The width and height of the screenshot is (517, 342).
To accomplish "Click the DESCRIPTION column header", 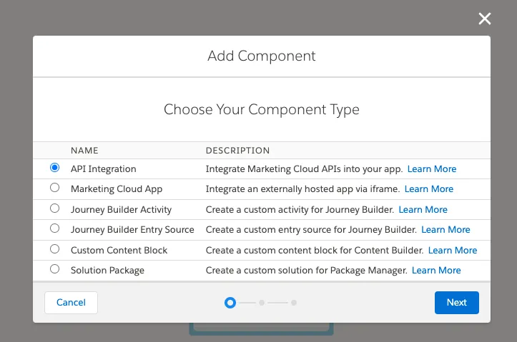I will [237, 151].
